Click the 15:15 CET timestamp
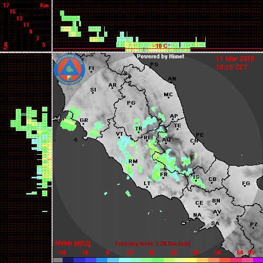 (x=231, y=67)
